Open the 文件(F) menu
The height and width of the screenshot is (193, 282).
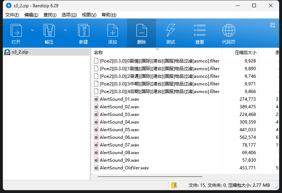[12, 15]
